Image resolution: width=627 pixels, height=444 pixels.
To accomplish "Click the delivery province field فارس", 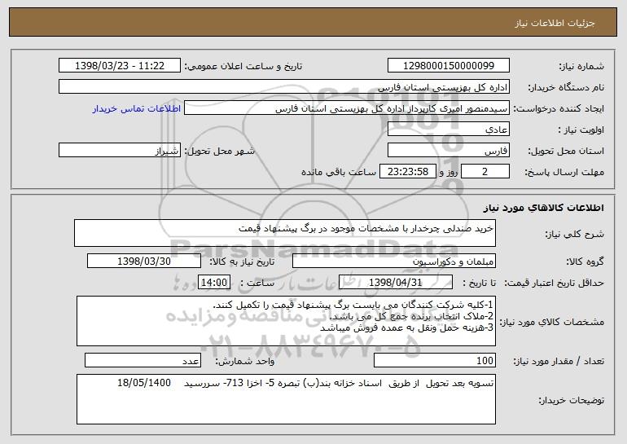I will point(448,151).
